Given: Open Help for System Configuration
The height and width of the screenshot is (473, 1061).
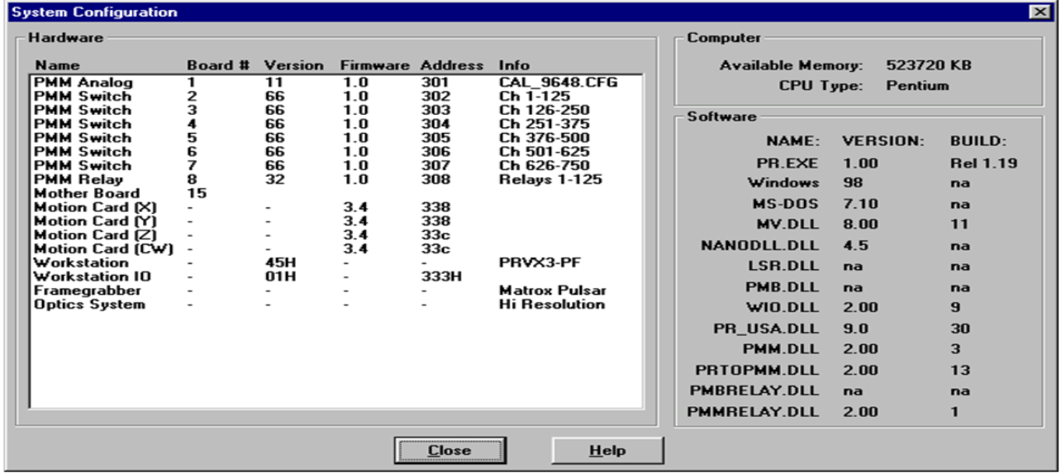Looking at the screenshot, I should click(x=607, y=451).
